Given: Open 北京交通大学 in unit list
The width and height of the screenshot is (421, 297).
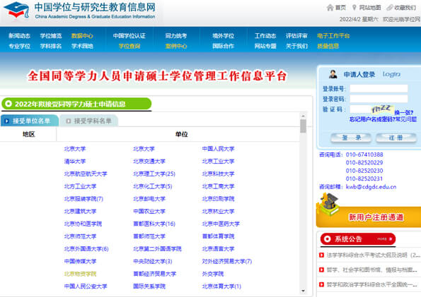Looking at the screenshot, I should coord(149,162).
